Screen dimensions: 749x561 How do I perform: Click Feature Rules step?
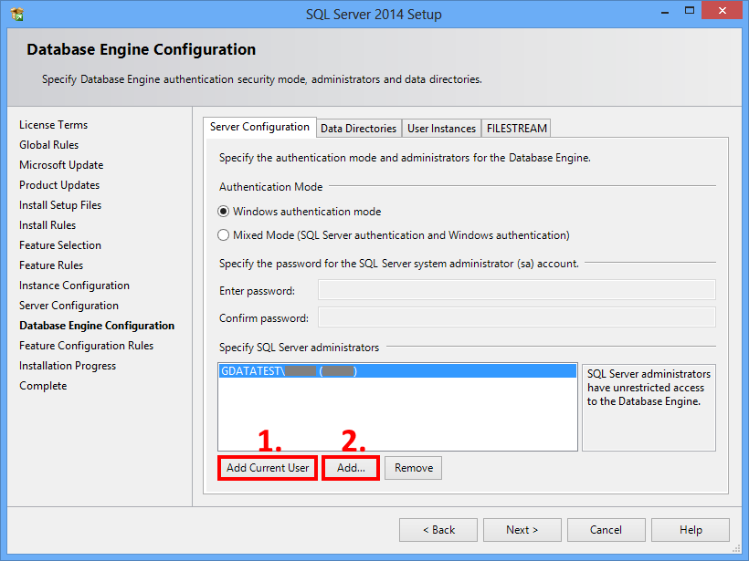click(x=51, y=265)
